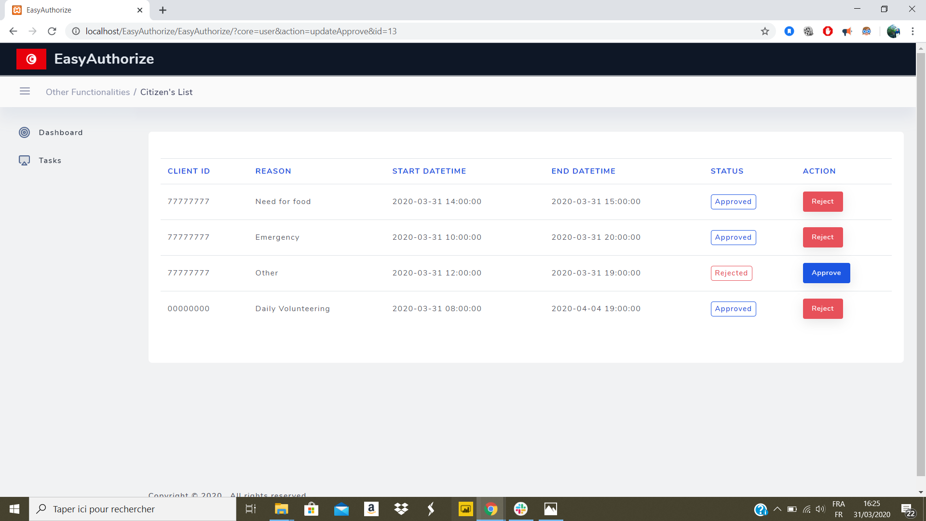Approve the rejected Other request
Viewport: 926px width, 521px height.
[x=826, y=273]
